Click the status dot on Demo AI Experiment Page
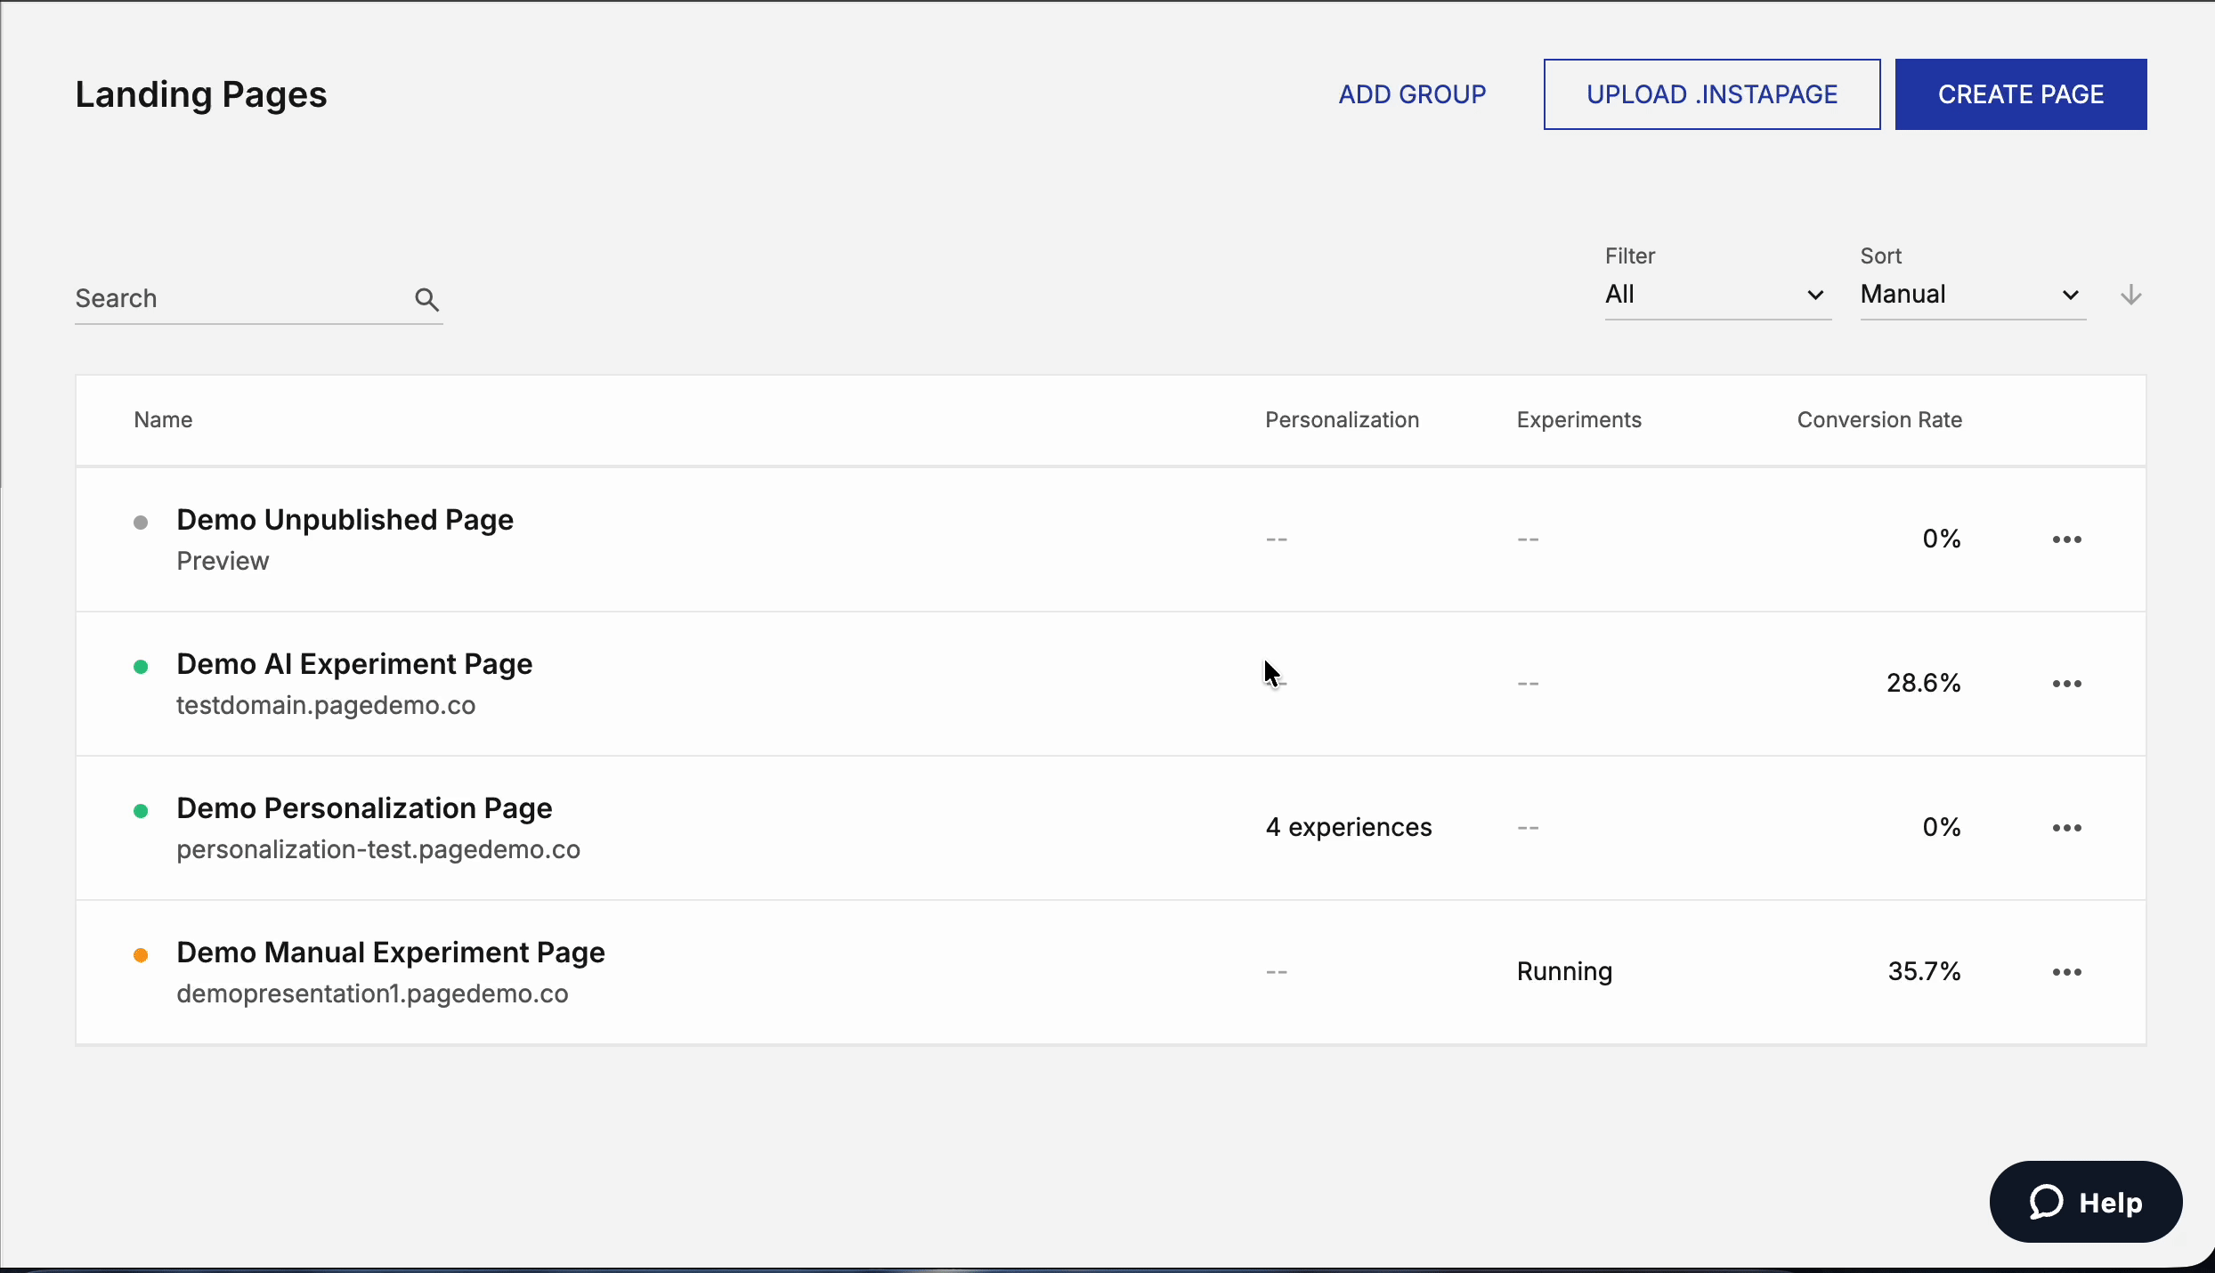 (141, 667)
